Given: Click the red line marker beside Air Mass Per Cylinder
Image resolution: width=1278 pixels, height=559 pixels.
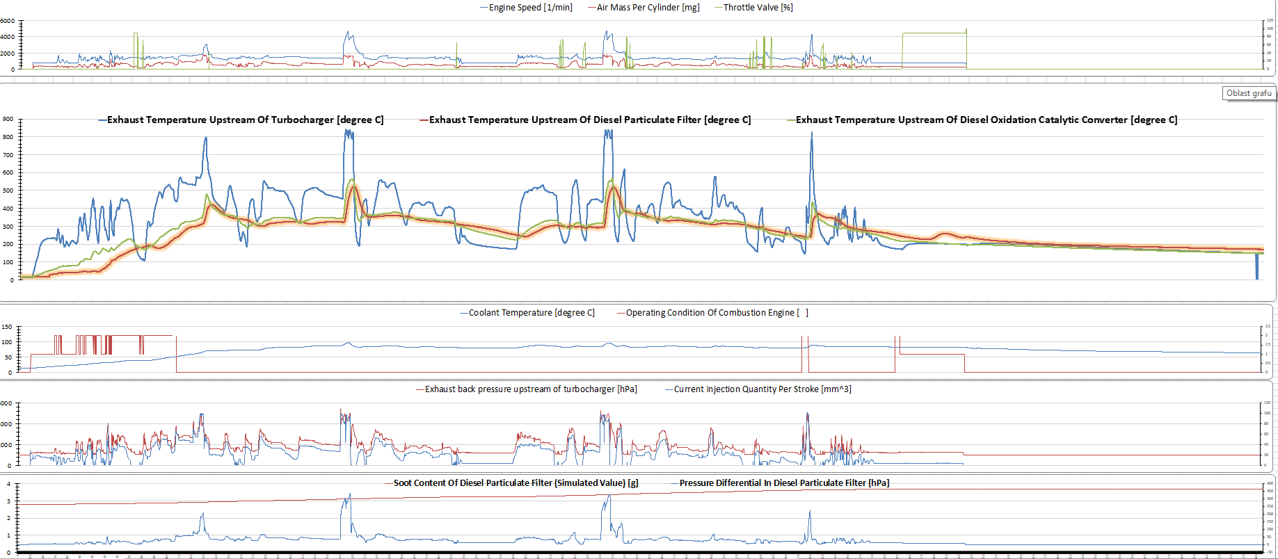Looking at the screenshot, I should click(x=592, y=8).
